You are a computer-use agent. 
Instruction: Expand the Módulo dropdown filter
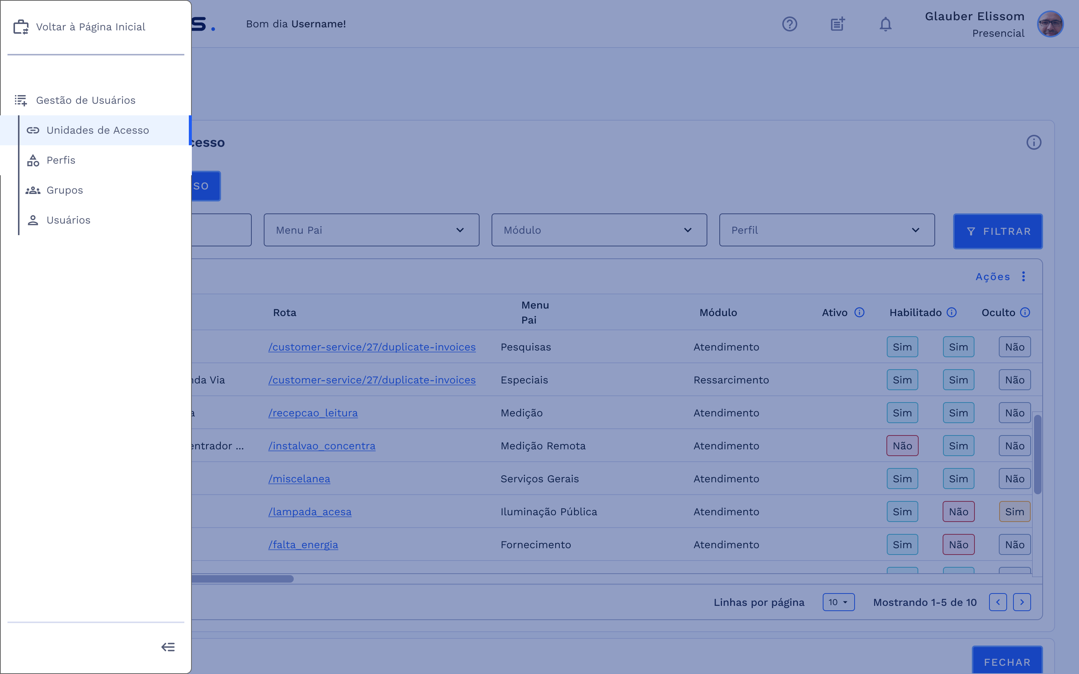(x=599, y=230)
